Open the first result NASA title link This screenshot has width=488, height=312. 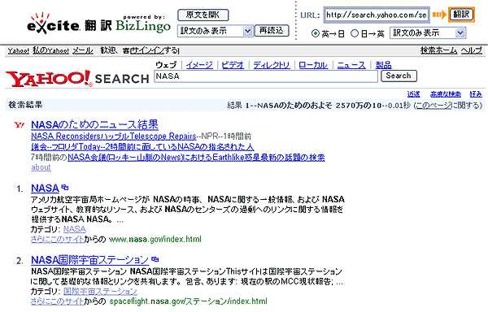pyautogui.click(x=45, y=188)
